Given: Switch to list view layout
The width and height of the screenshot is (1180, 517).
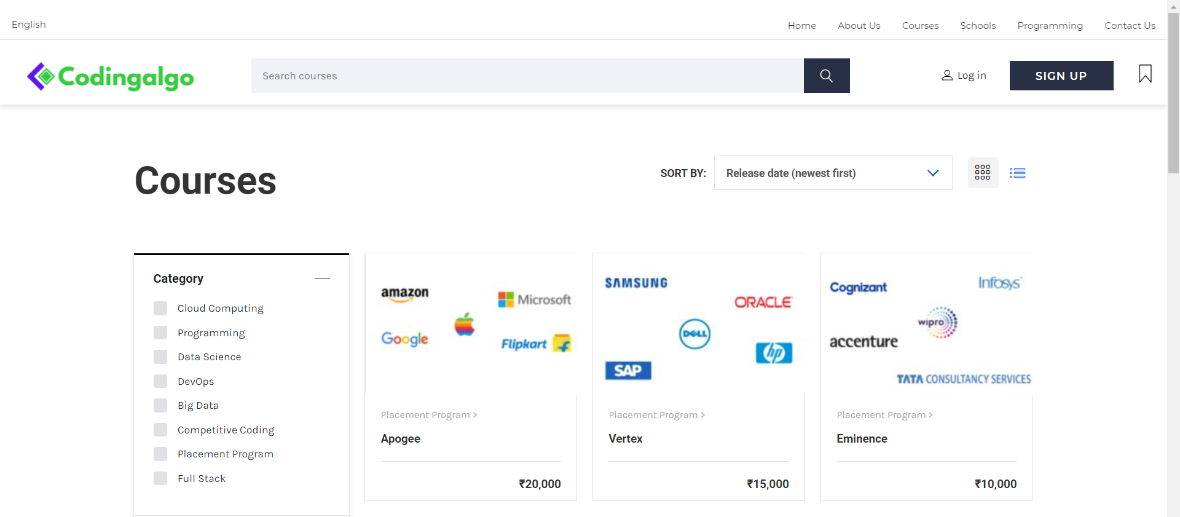Looking at the screenshot, I should coord(1017,173).
